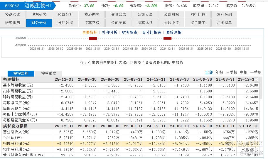This screenshot has width=268, height=159.
Task: Go to 主要指标 section link
Action: [90, 33]
